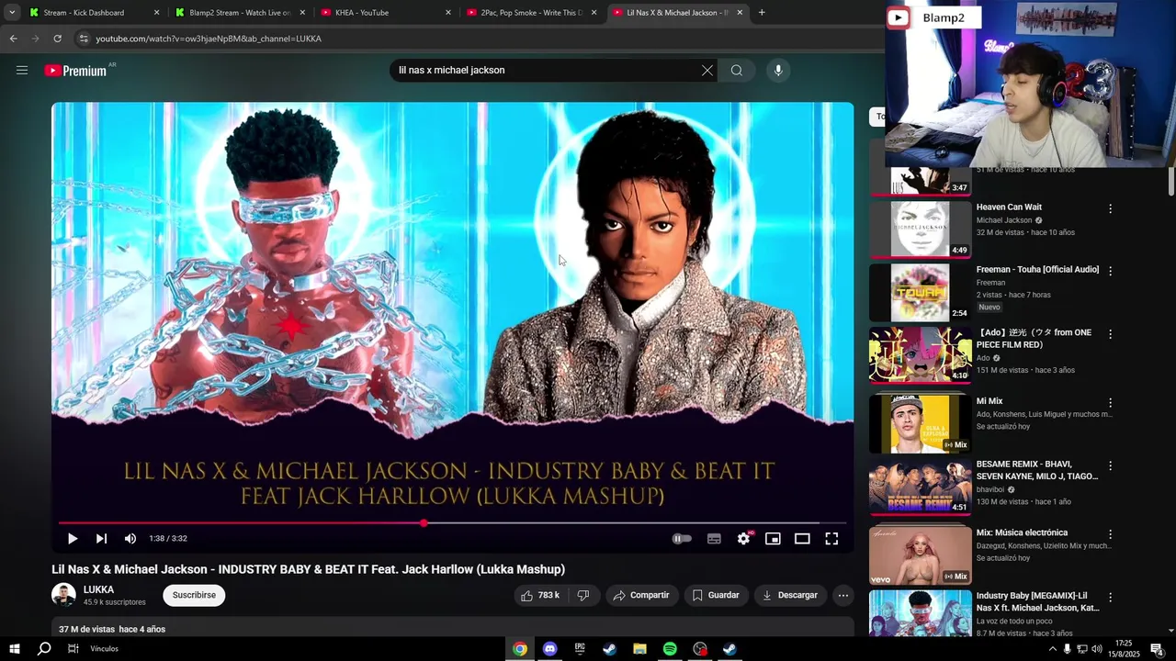This screenshot has height=661, width=1176.
Task: Open Freeman - Touha [Official Audio] title
Action: click(1037, 269)
